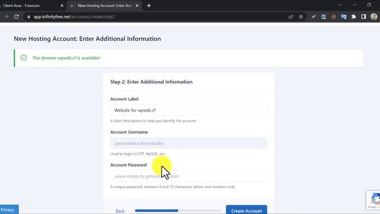Open the feather extension icon
The width and height of the screenshot is (380, 214).
[x=313, y=17]
